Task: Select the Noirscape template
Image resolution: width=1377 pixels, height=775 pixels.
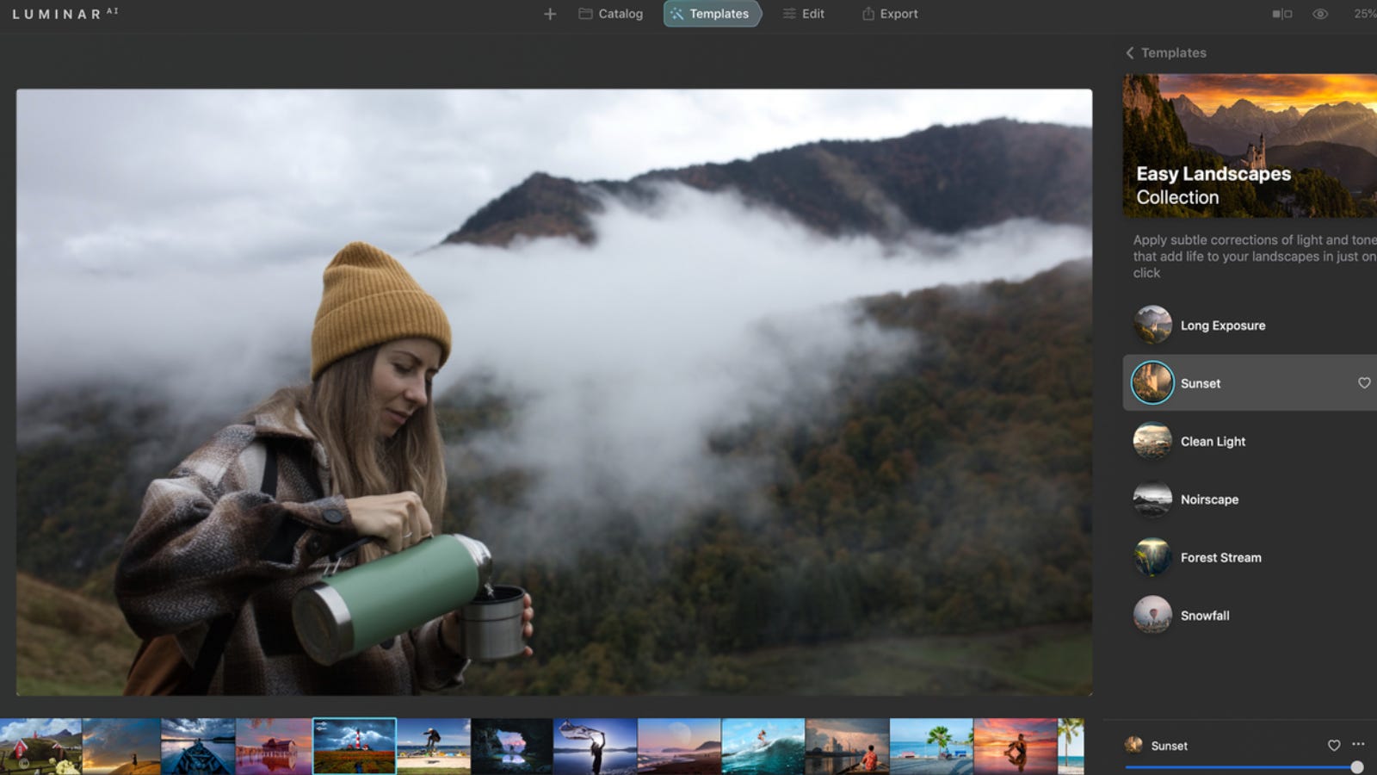Action: (x=1209, y=499)
